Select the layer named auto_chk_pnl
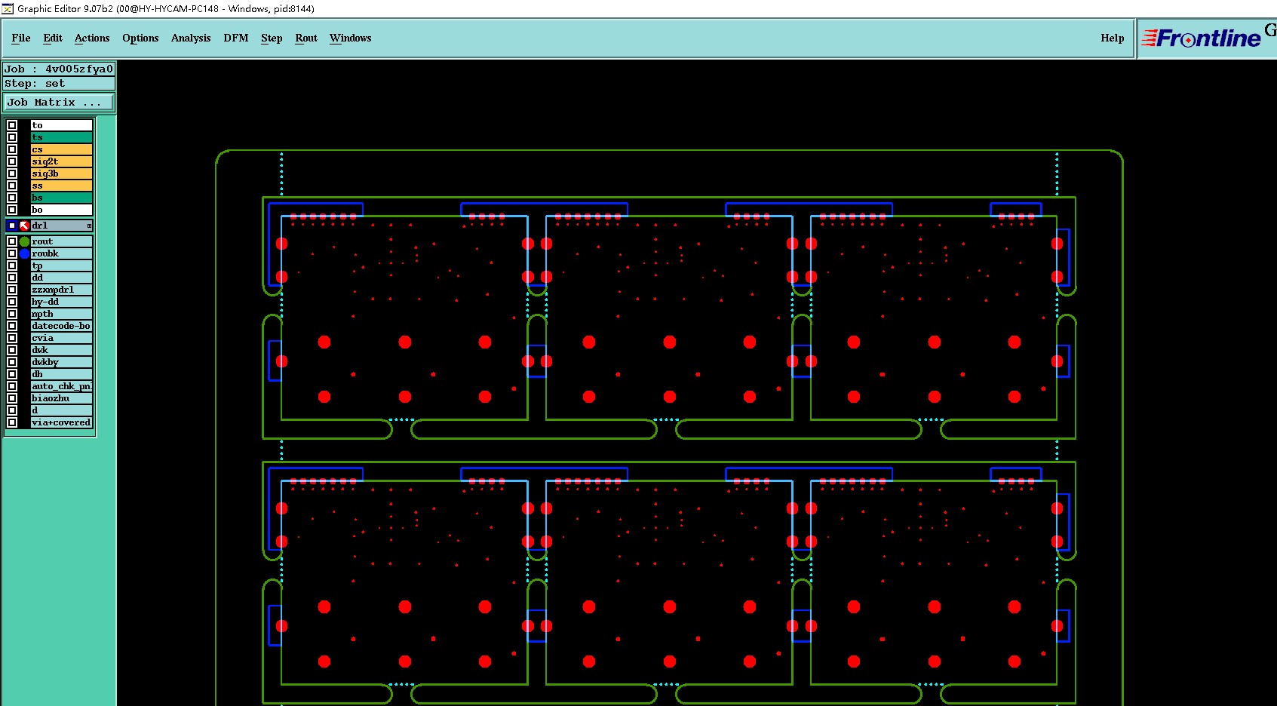The width and height of the screenshot is (1277, 706). (61, 386)
